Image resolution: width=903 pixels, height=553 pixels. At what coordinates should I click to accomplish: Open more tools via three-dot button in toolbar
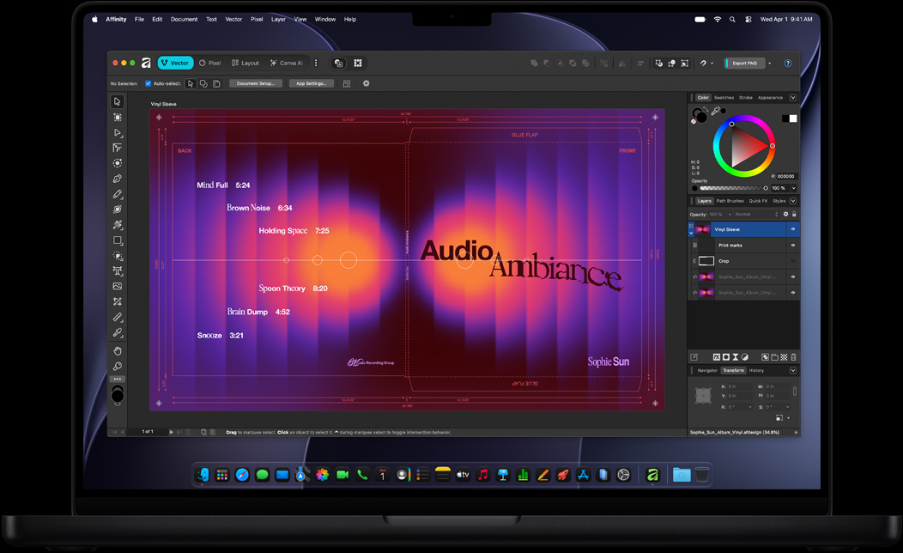[x=118, y=379]
